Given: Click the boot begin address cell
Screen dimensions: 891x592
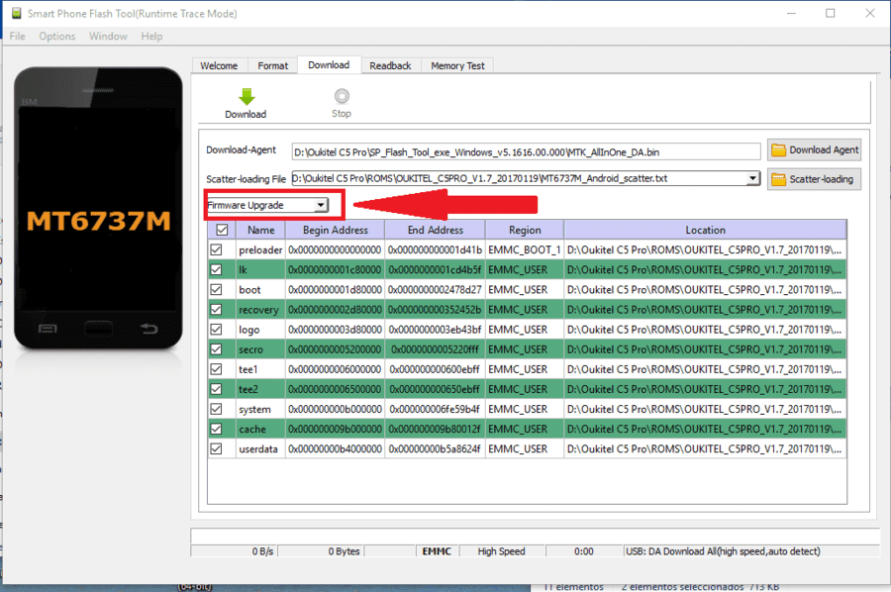Looking at the screenshot, I should pos(336,290).
